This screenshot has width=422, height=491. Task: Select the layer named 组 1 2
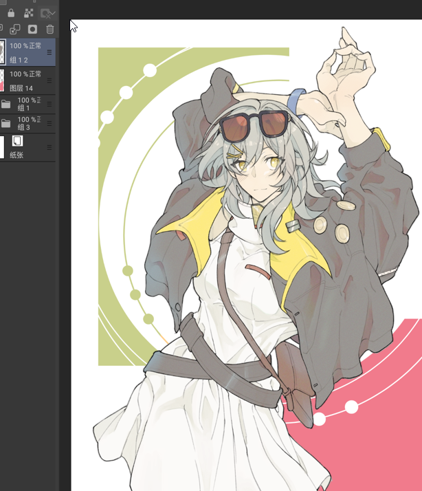click(19, 61)
